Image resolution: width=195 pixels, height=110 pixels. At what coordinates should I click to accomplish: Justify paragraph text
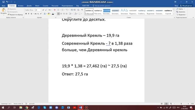pyautogui.click(x=67, y=14)
